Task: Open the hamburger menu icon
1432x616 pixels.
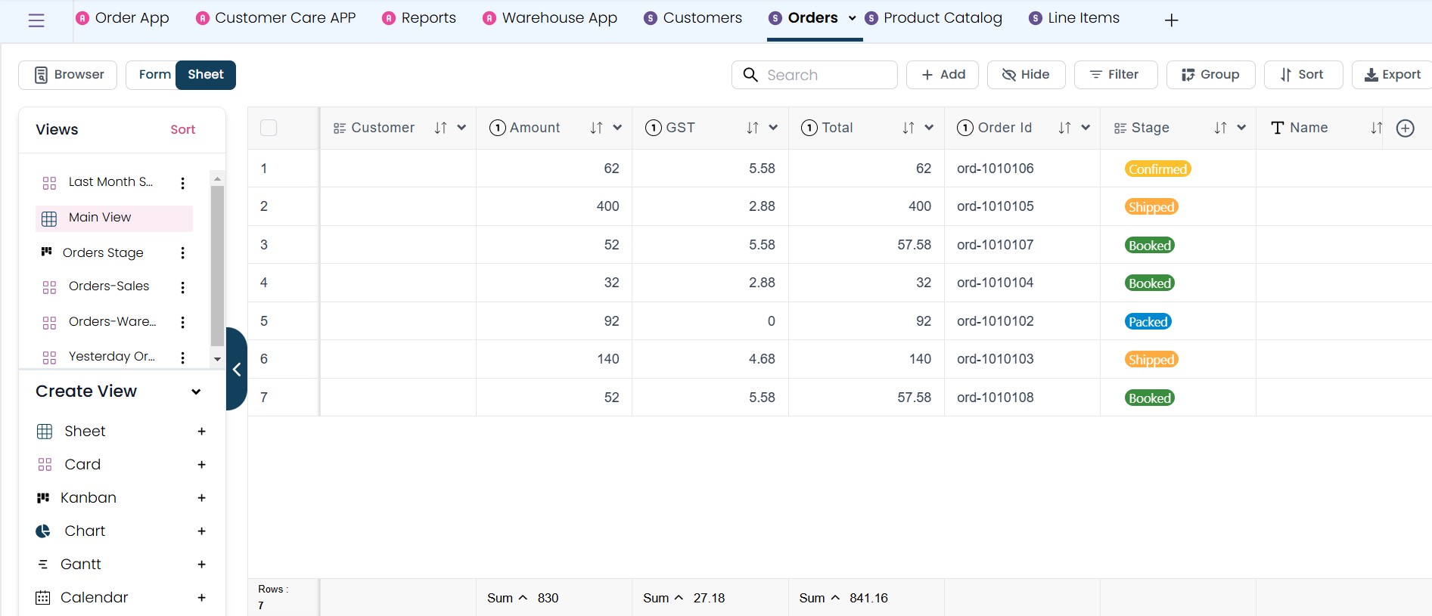Action: (x=36, y=20)
